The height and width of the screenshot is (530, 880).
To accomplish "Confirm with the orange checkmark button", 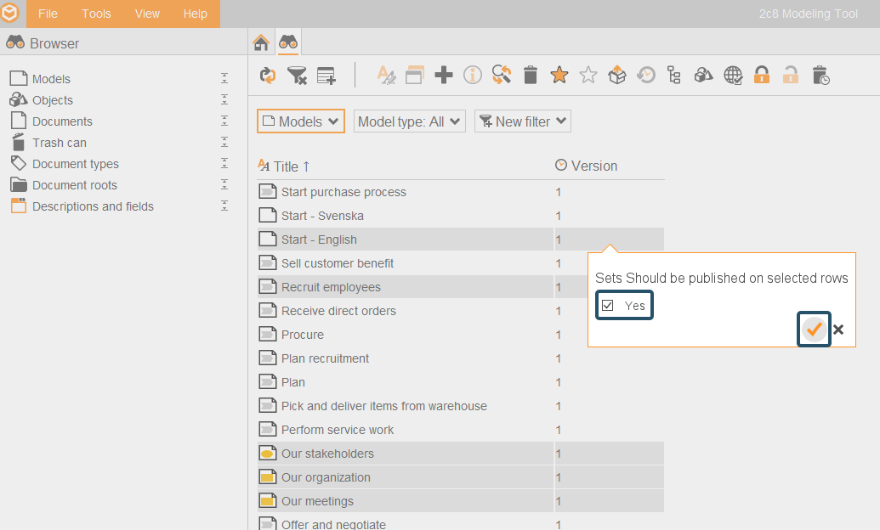I will pos(814,330).
